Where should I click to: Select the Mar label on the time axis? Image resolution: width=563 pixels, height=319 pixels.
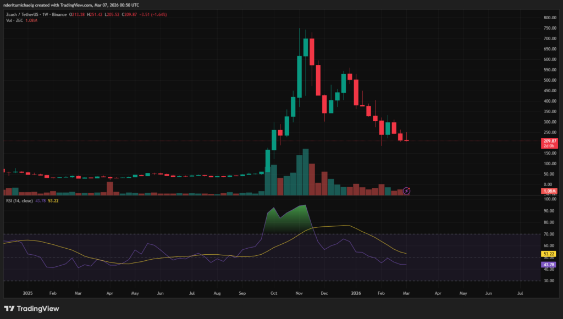406,293
